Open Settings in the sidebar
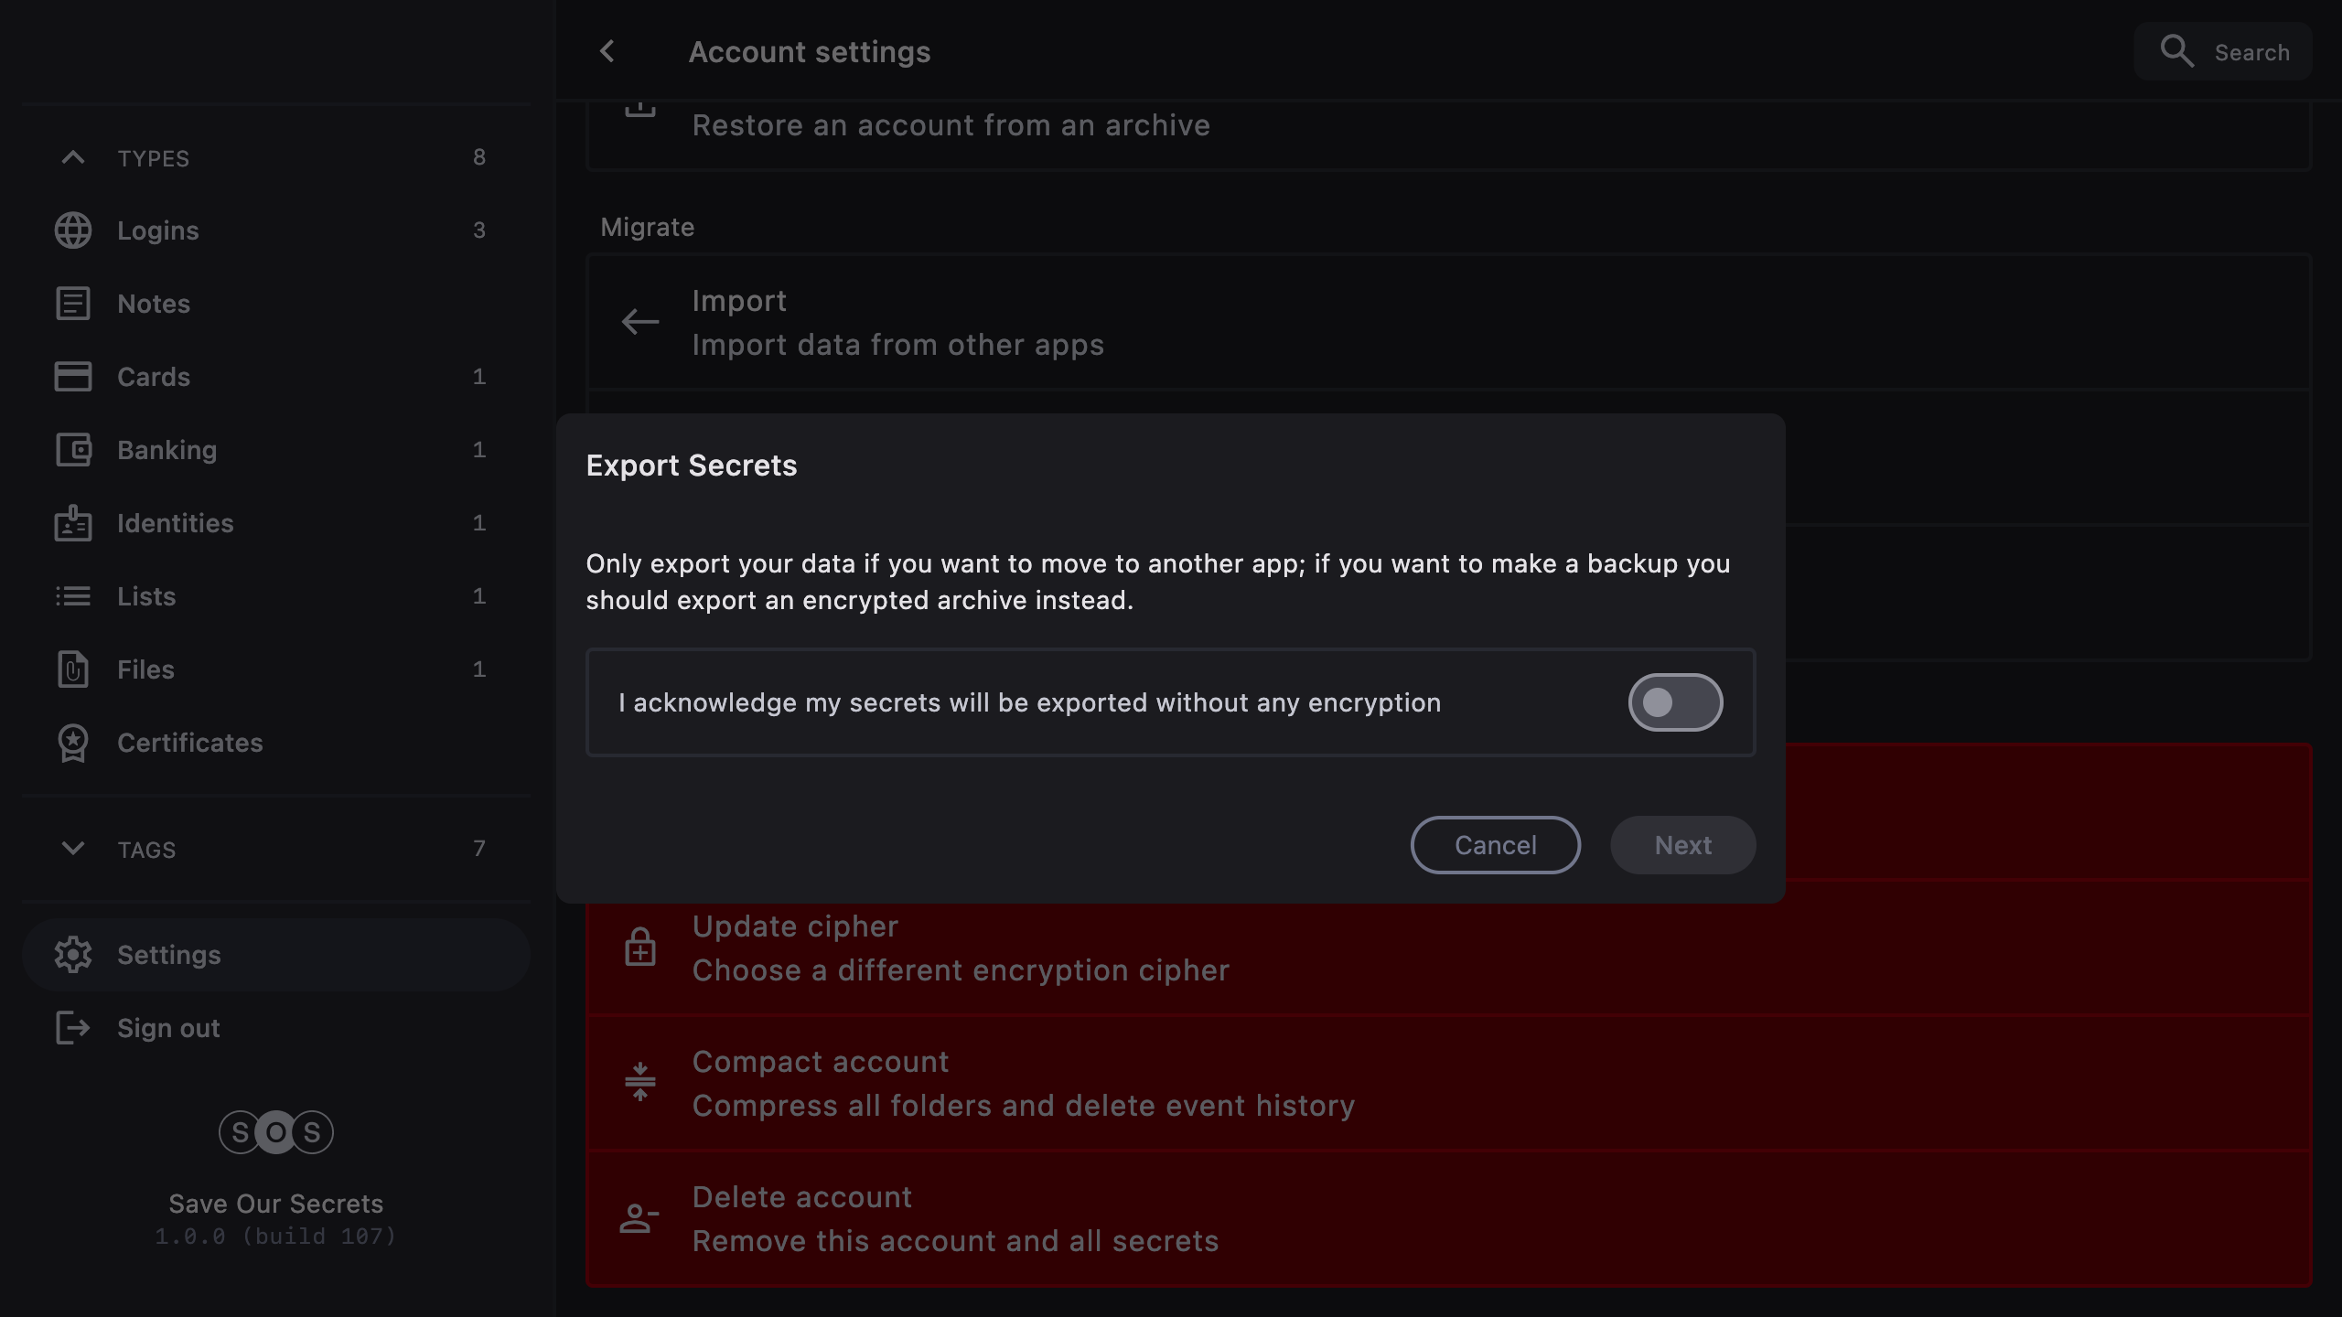Viewport: 2342px width, 1317px height. tap(169, 955)
